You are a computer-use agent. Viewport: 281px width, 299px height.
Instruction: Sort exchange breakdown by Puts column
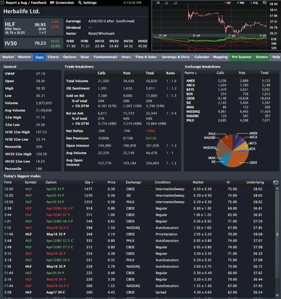pyautogui.click(x=242, y=73)
